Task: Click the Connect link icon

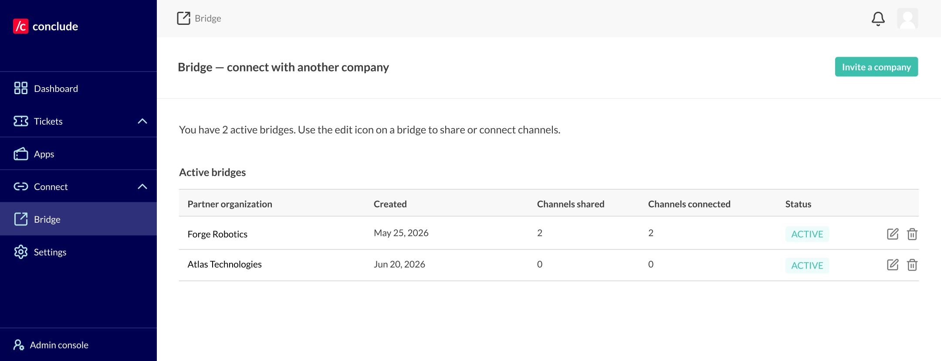Action: (20, 187)
